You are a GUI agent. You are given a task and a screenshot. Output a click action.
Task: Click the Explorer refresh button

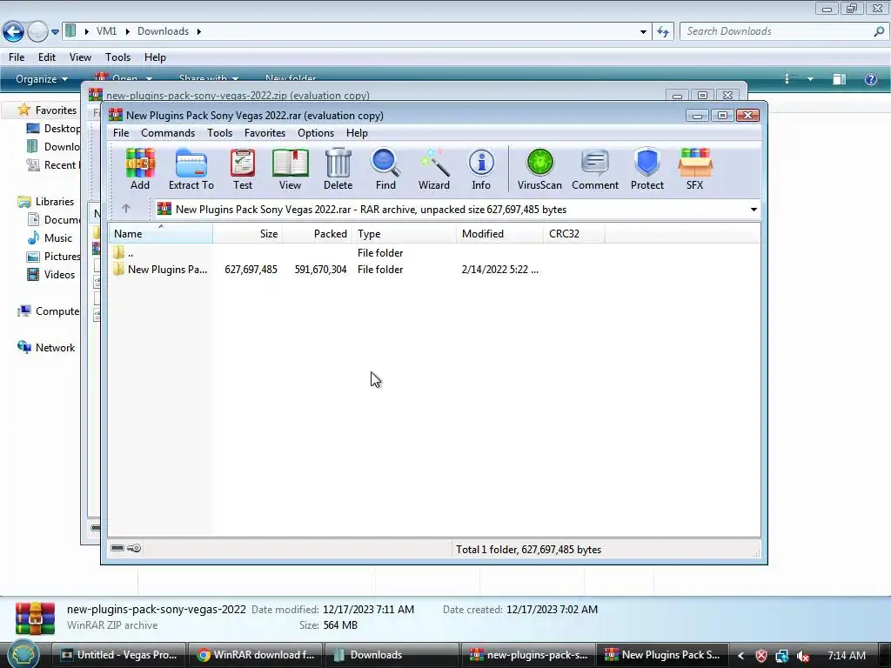[662, 31]
